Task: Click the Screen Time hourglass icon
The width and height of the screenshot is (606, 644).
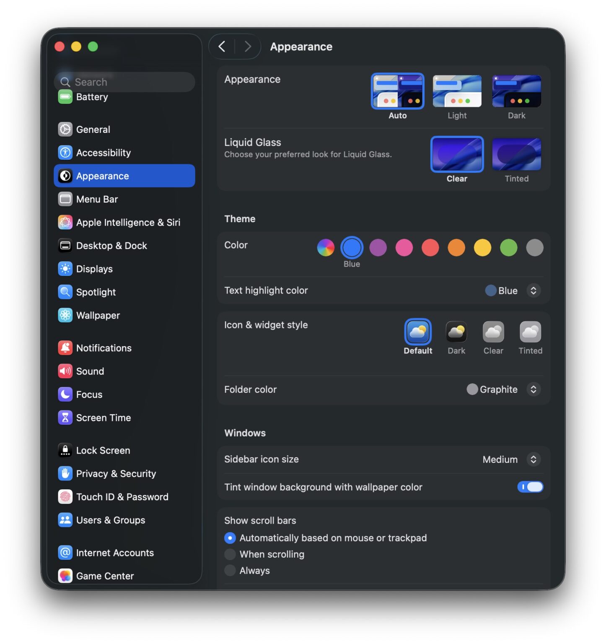Action: [x=65, y=418]
